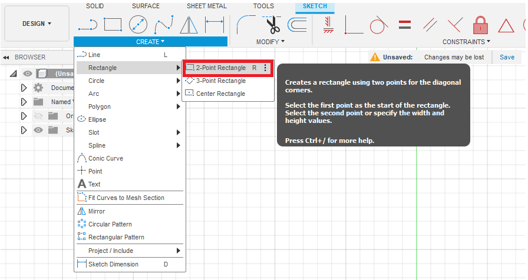Select the Spline tool icon in toolbar
Screen dimensions: 528x280
(164, 25)
